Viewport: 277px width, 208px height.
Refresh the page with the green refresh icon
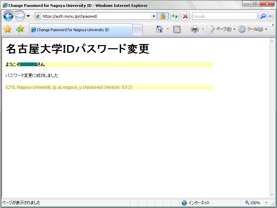click(x=175, y=16)
